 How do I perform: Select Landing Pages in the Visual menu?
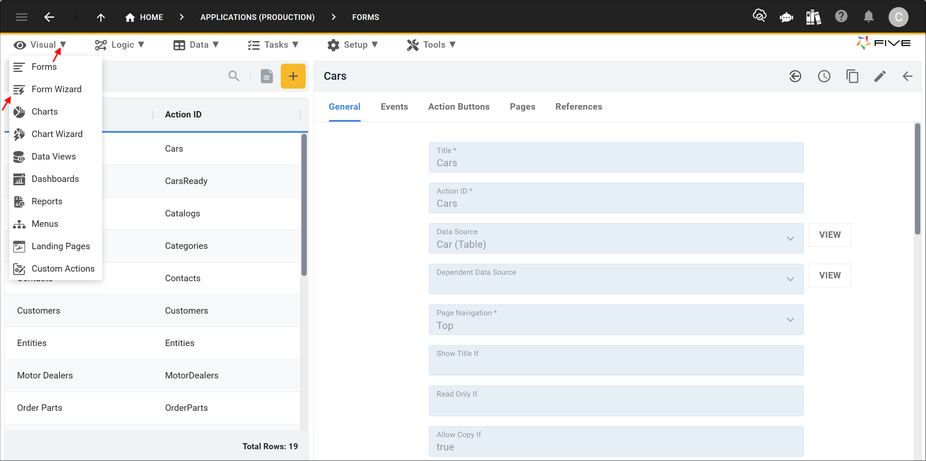click(x=56, y=246)
